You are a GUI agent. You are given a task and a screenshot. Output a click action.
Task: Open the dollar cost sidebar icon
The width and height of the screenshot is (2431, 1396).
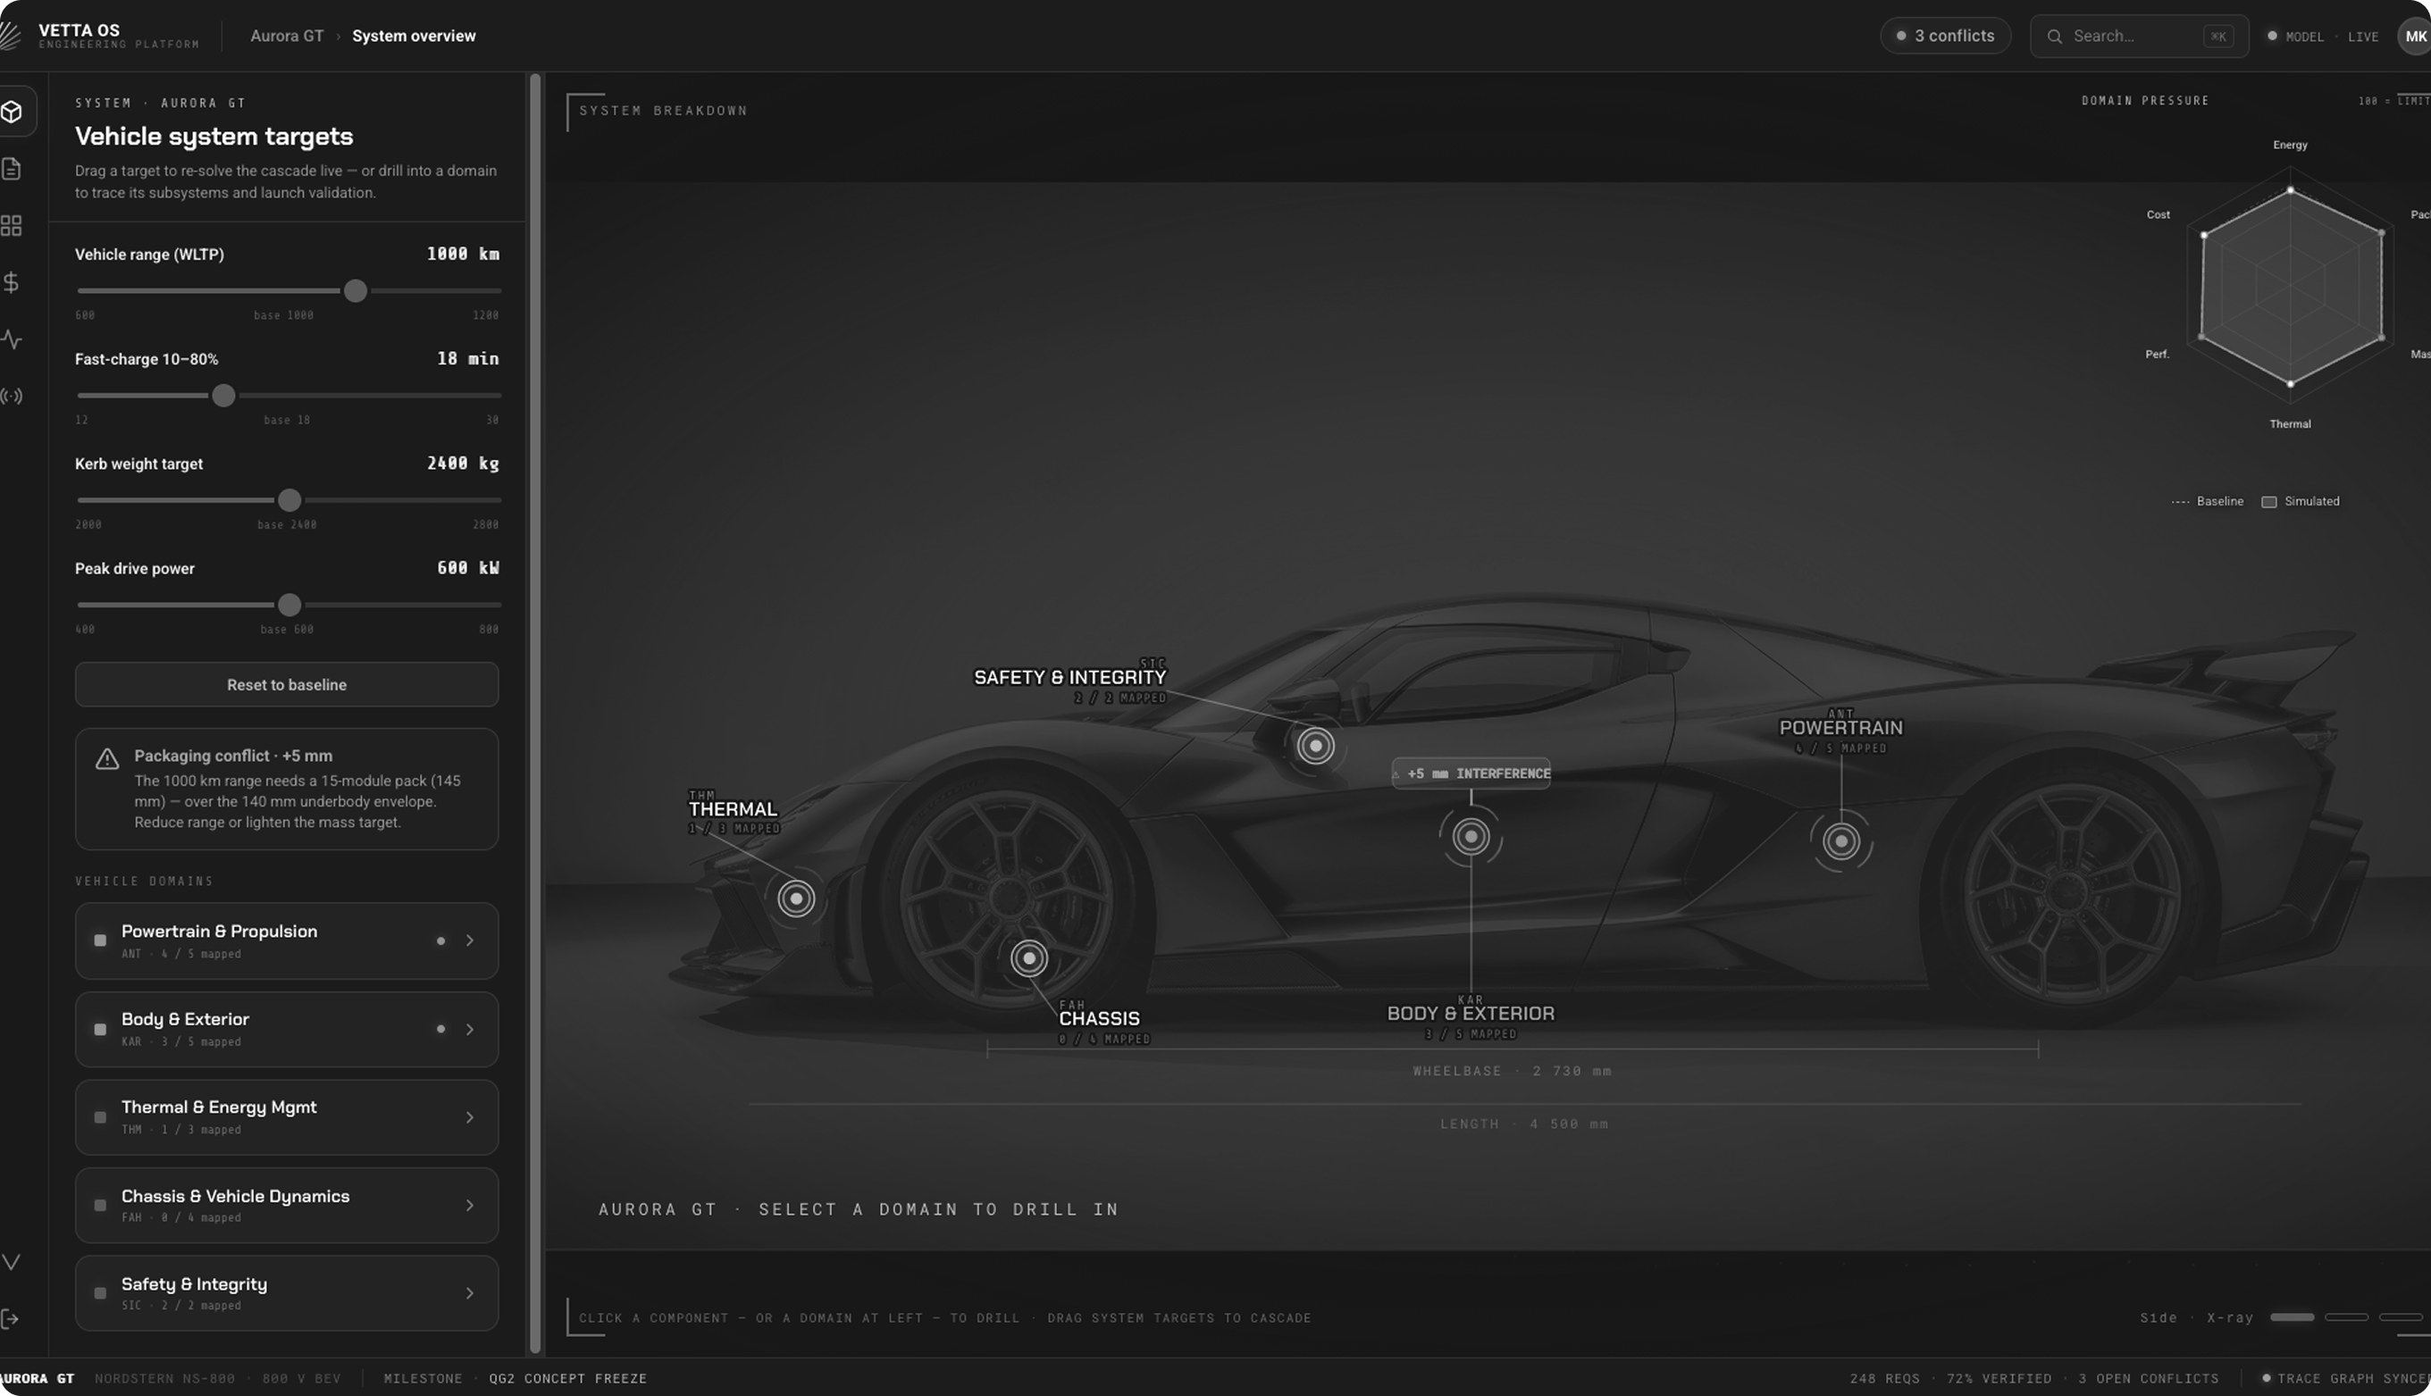12,282
